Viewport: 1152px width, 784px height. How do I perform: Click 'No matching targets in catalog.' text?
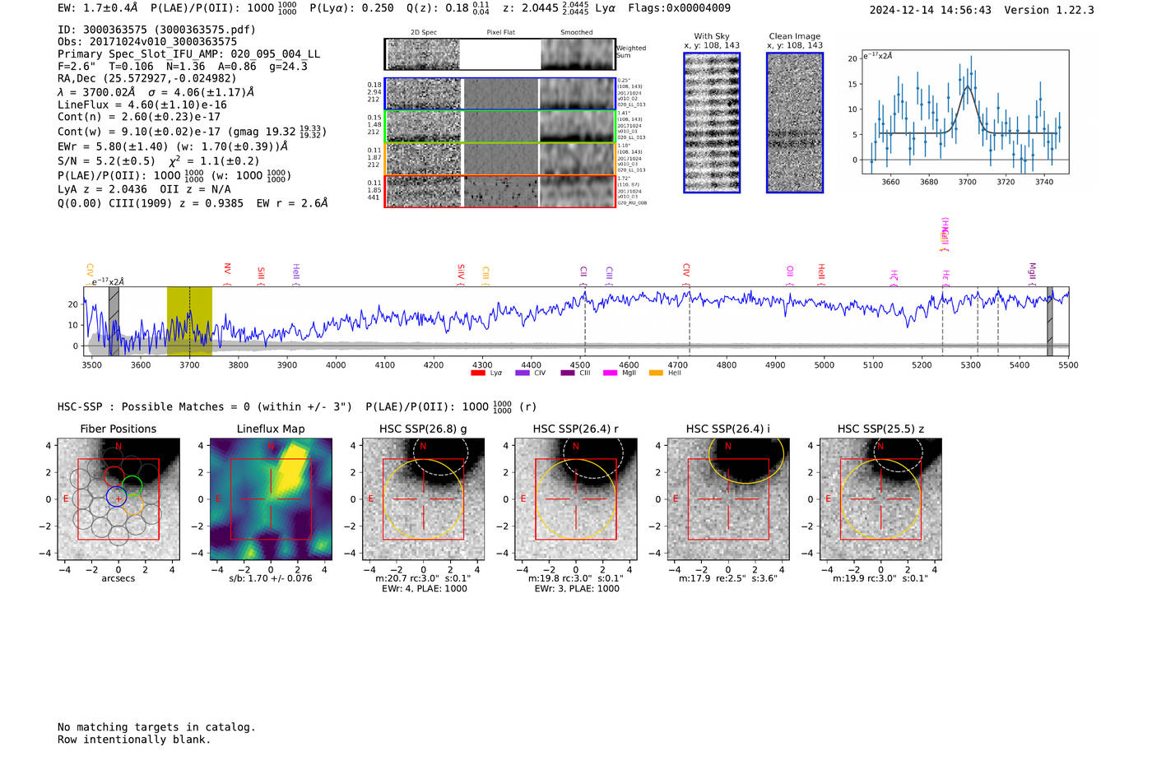point(156,727)
